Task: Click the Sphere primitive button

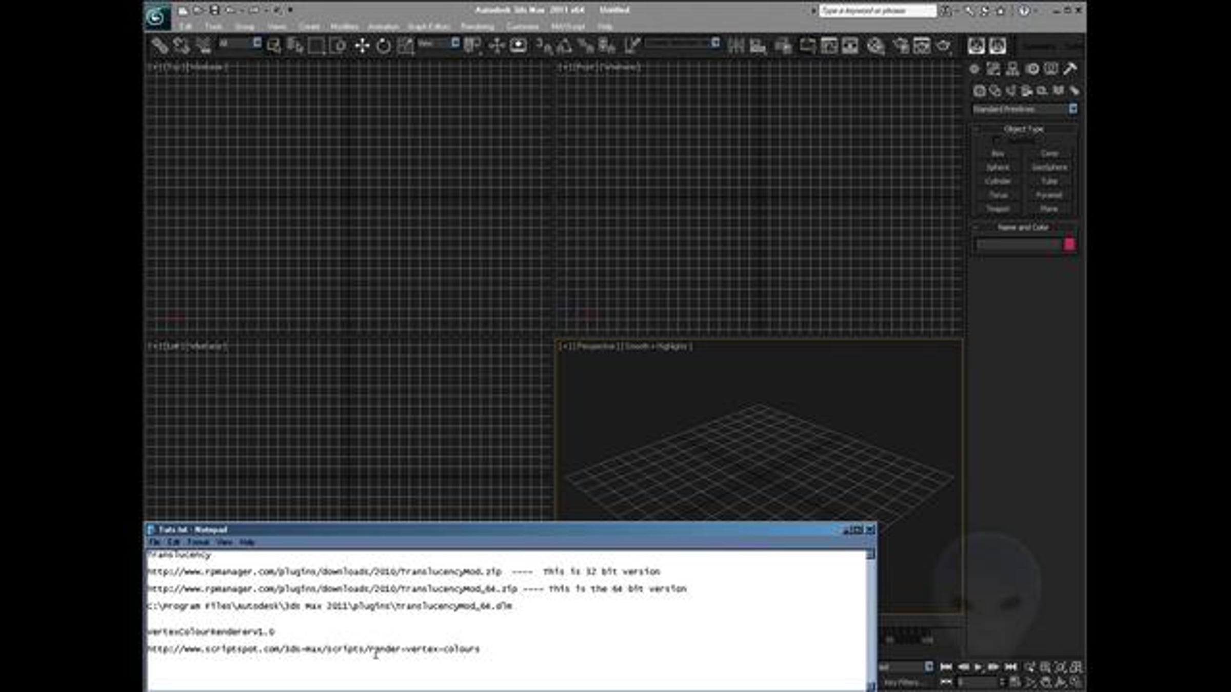Action: coord(998,168)
